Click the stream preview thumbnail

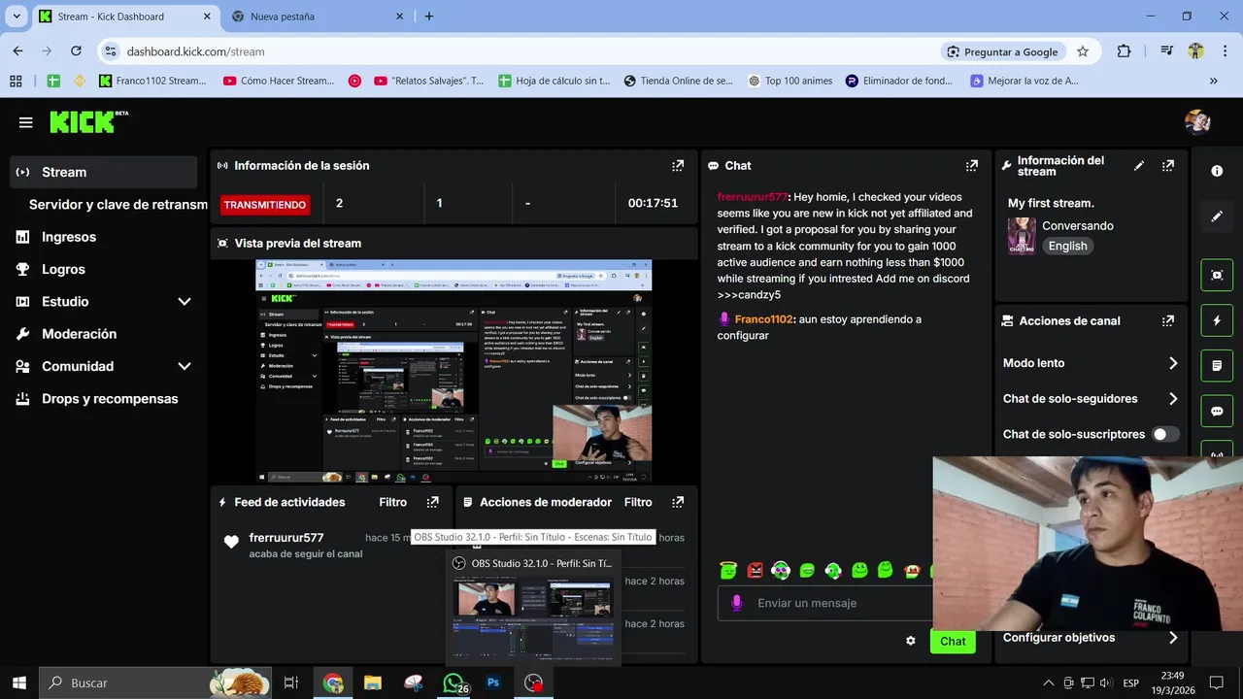pyautogui.click(x=454, y=371)
